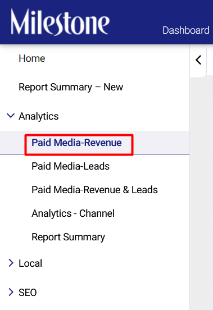Open Paid Media-Leads report
This screenshot has width=213, height=310.
[70, 166]
